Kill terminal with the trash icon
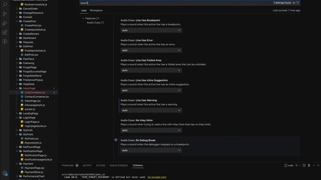 point(309,165)
